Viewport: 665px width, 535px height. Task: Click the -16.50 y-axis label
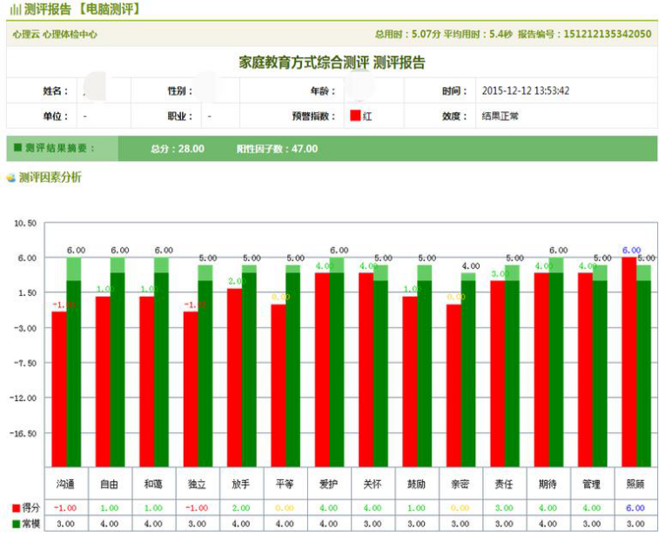pos(24,433)
